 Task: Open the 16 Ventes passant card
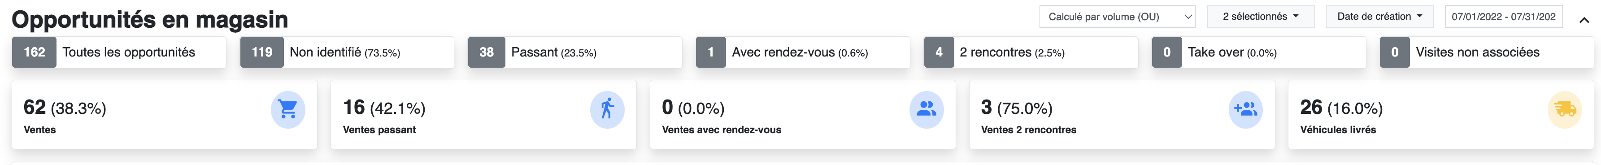coord(483,115)
